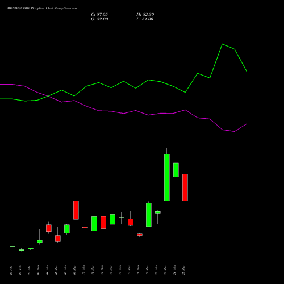Select the red candle above 09 Mar

(x=76, y=210)
